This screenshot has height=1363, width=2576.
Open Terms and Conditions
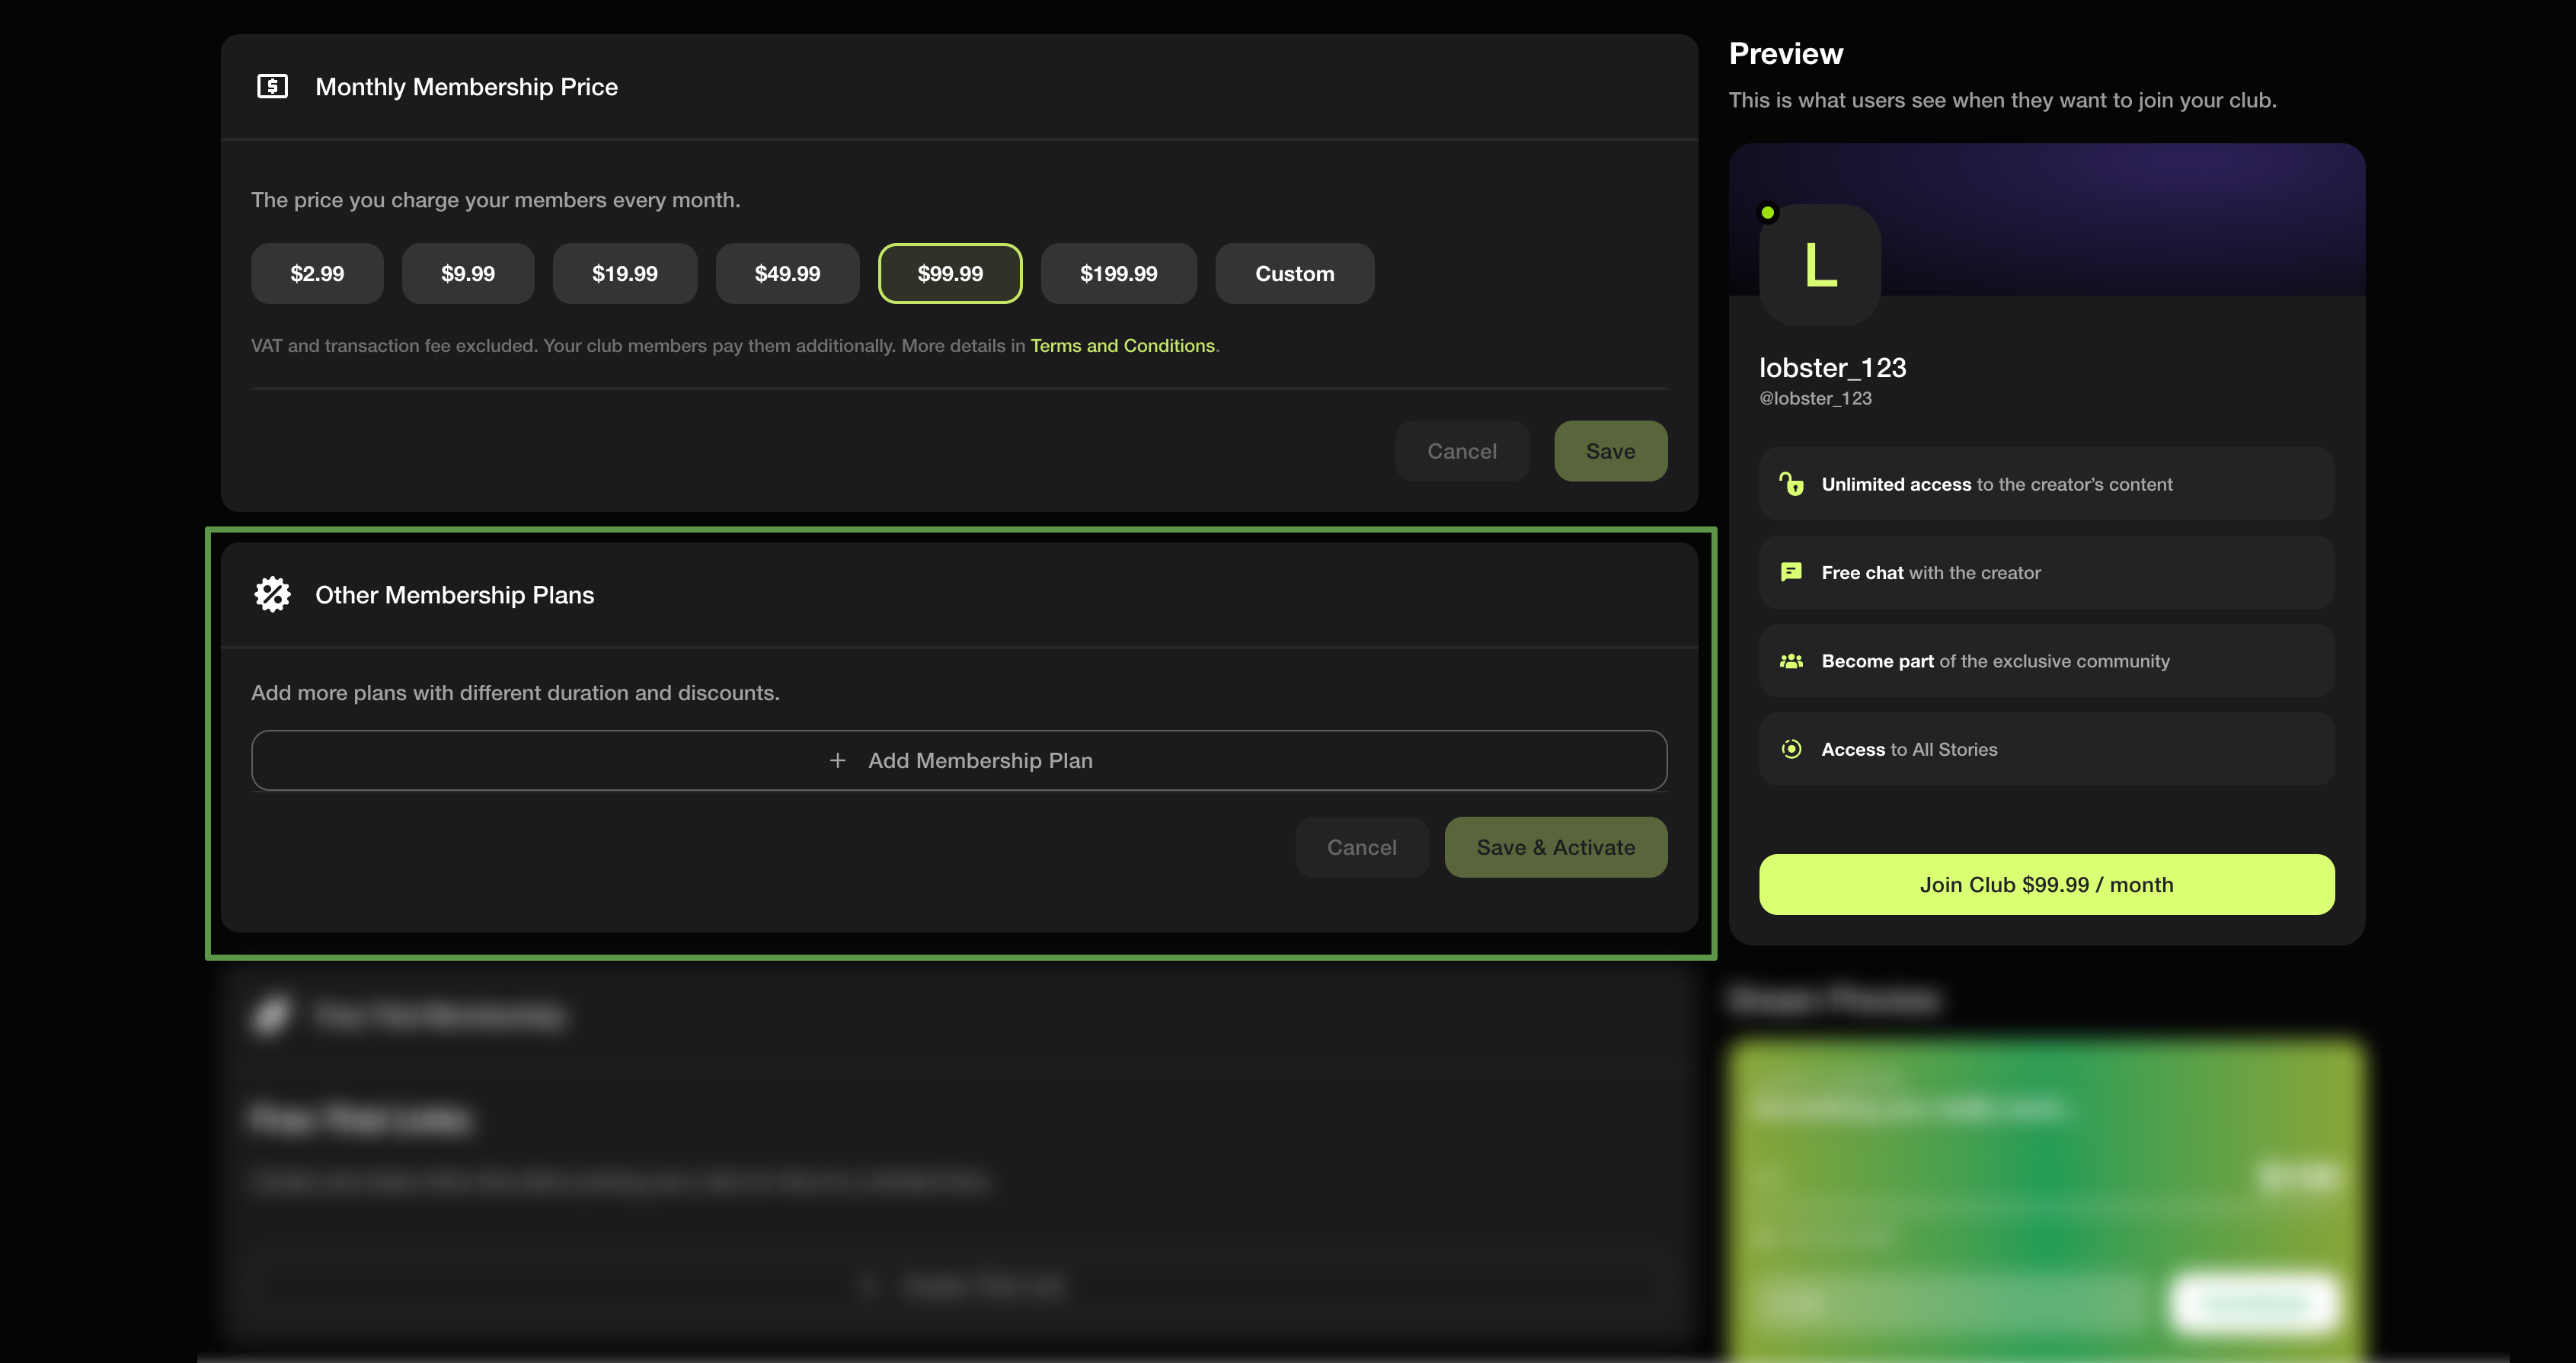[1123, 345]
